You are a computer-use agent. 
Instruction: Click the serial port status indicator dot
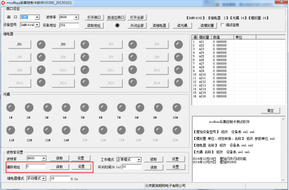point(117,26)
